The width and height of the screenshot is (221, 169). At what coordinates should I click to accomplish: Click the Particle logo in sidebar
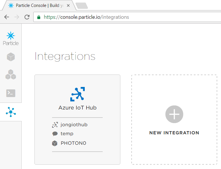click(11, 38)
